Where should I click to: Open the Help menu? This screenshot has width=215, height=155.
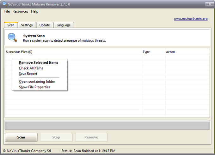34,11
